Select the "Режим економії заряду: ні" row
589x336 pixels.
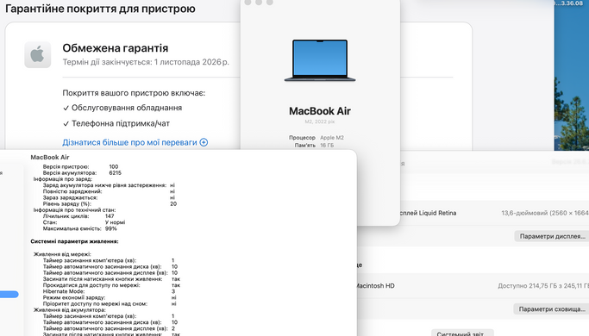(x=109, y=298)
